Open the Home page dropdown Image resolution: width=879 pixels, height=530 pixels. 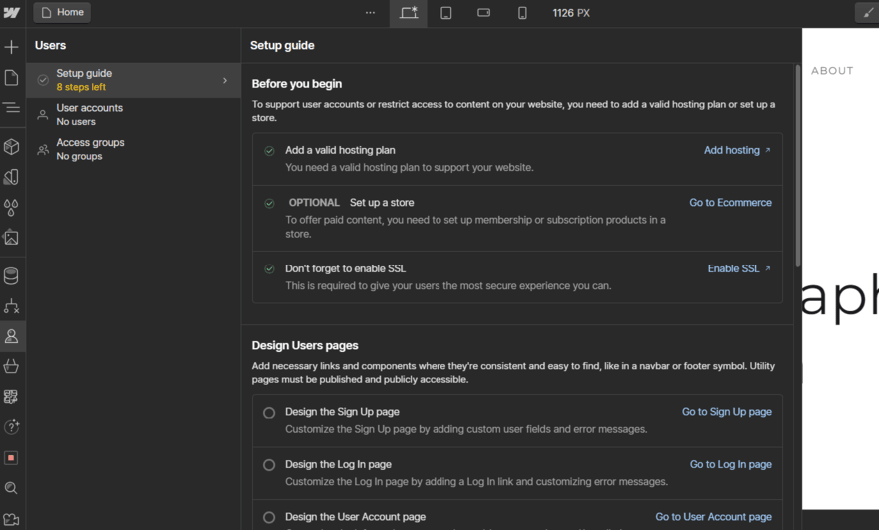[x=62, y=12]
